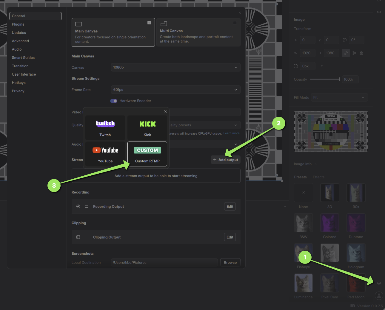Open the Canvas resolution dropdown
The image size is (385, 310).
(175, 67)
